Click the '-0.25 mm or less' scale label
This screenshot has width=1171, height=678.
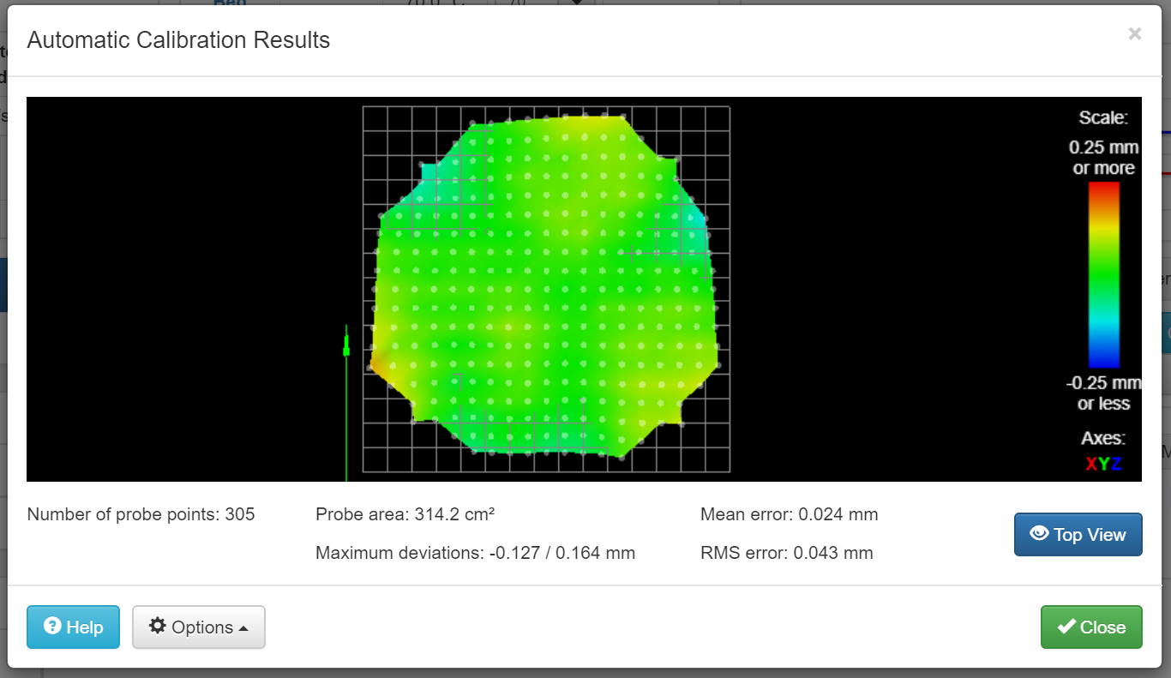coord(1103,393)
